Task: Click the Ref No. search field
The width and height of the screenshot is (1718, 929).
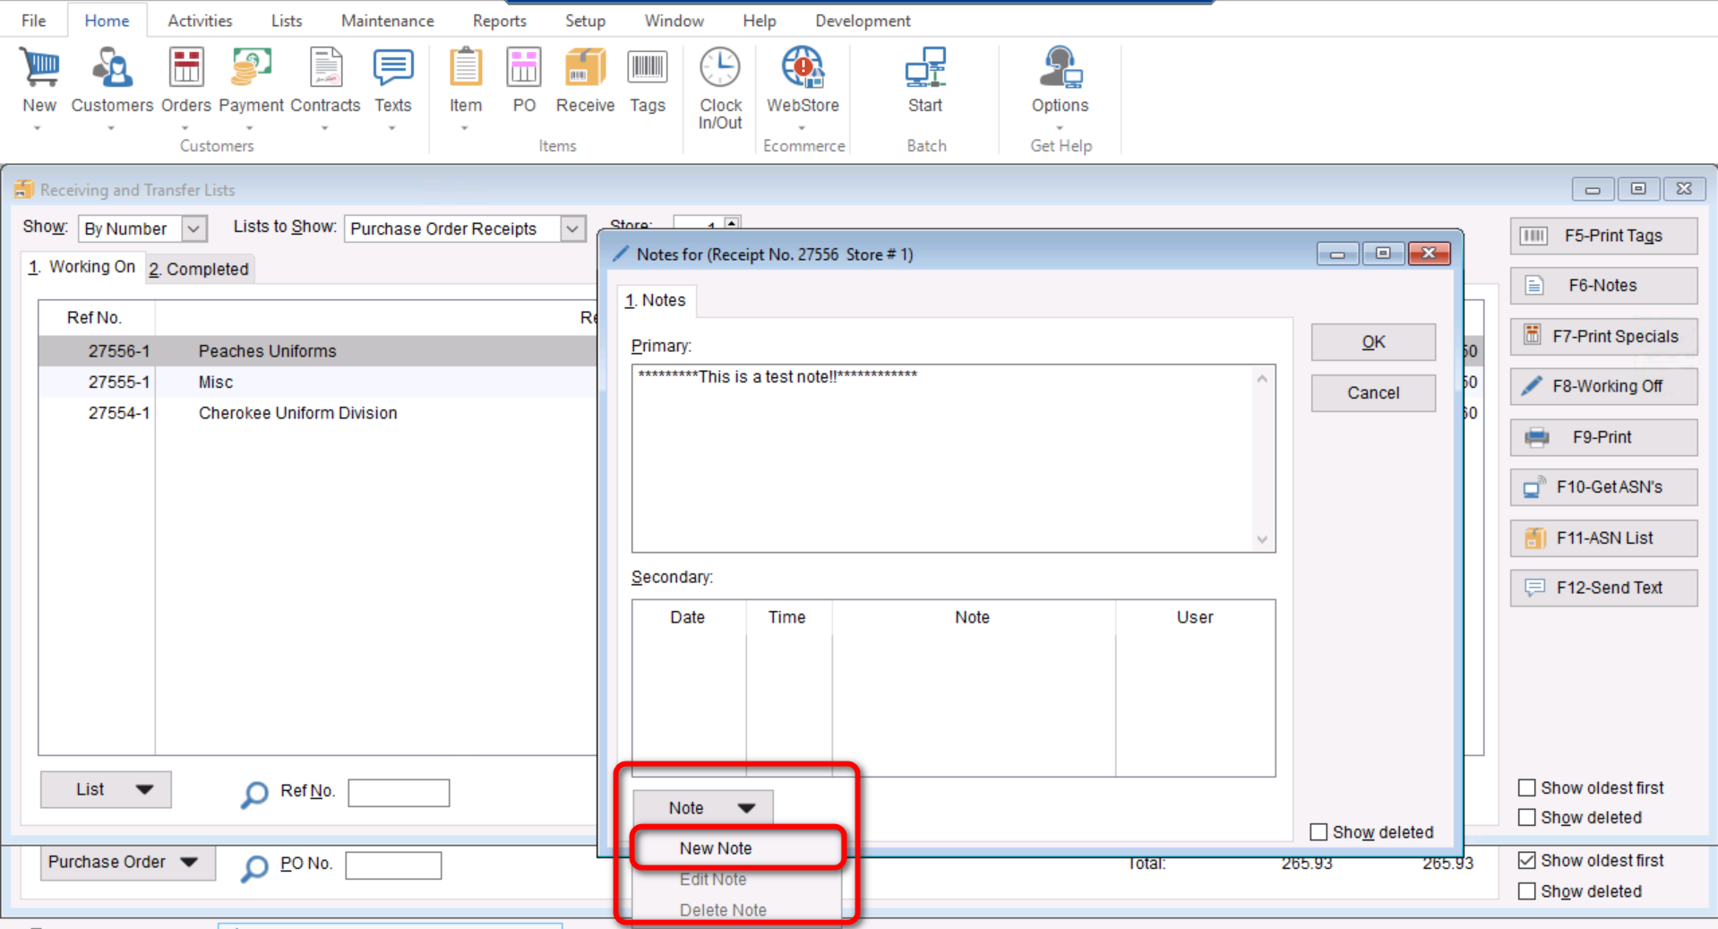Action: [399, 793]
